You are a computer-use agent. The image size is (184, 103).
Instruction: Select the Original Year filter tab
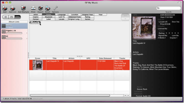[88, 15]
